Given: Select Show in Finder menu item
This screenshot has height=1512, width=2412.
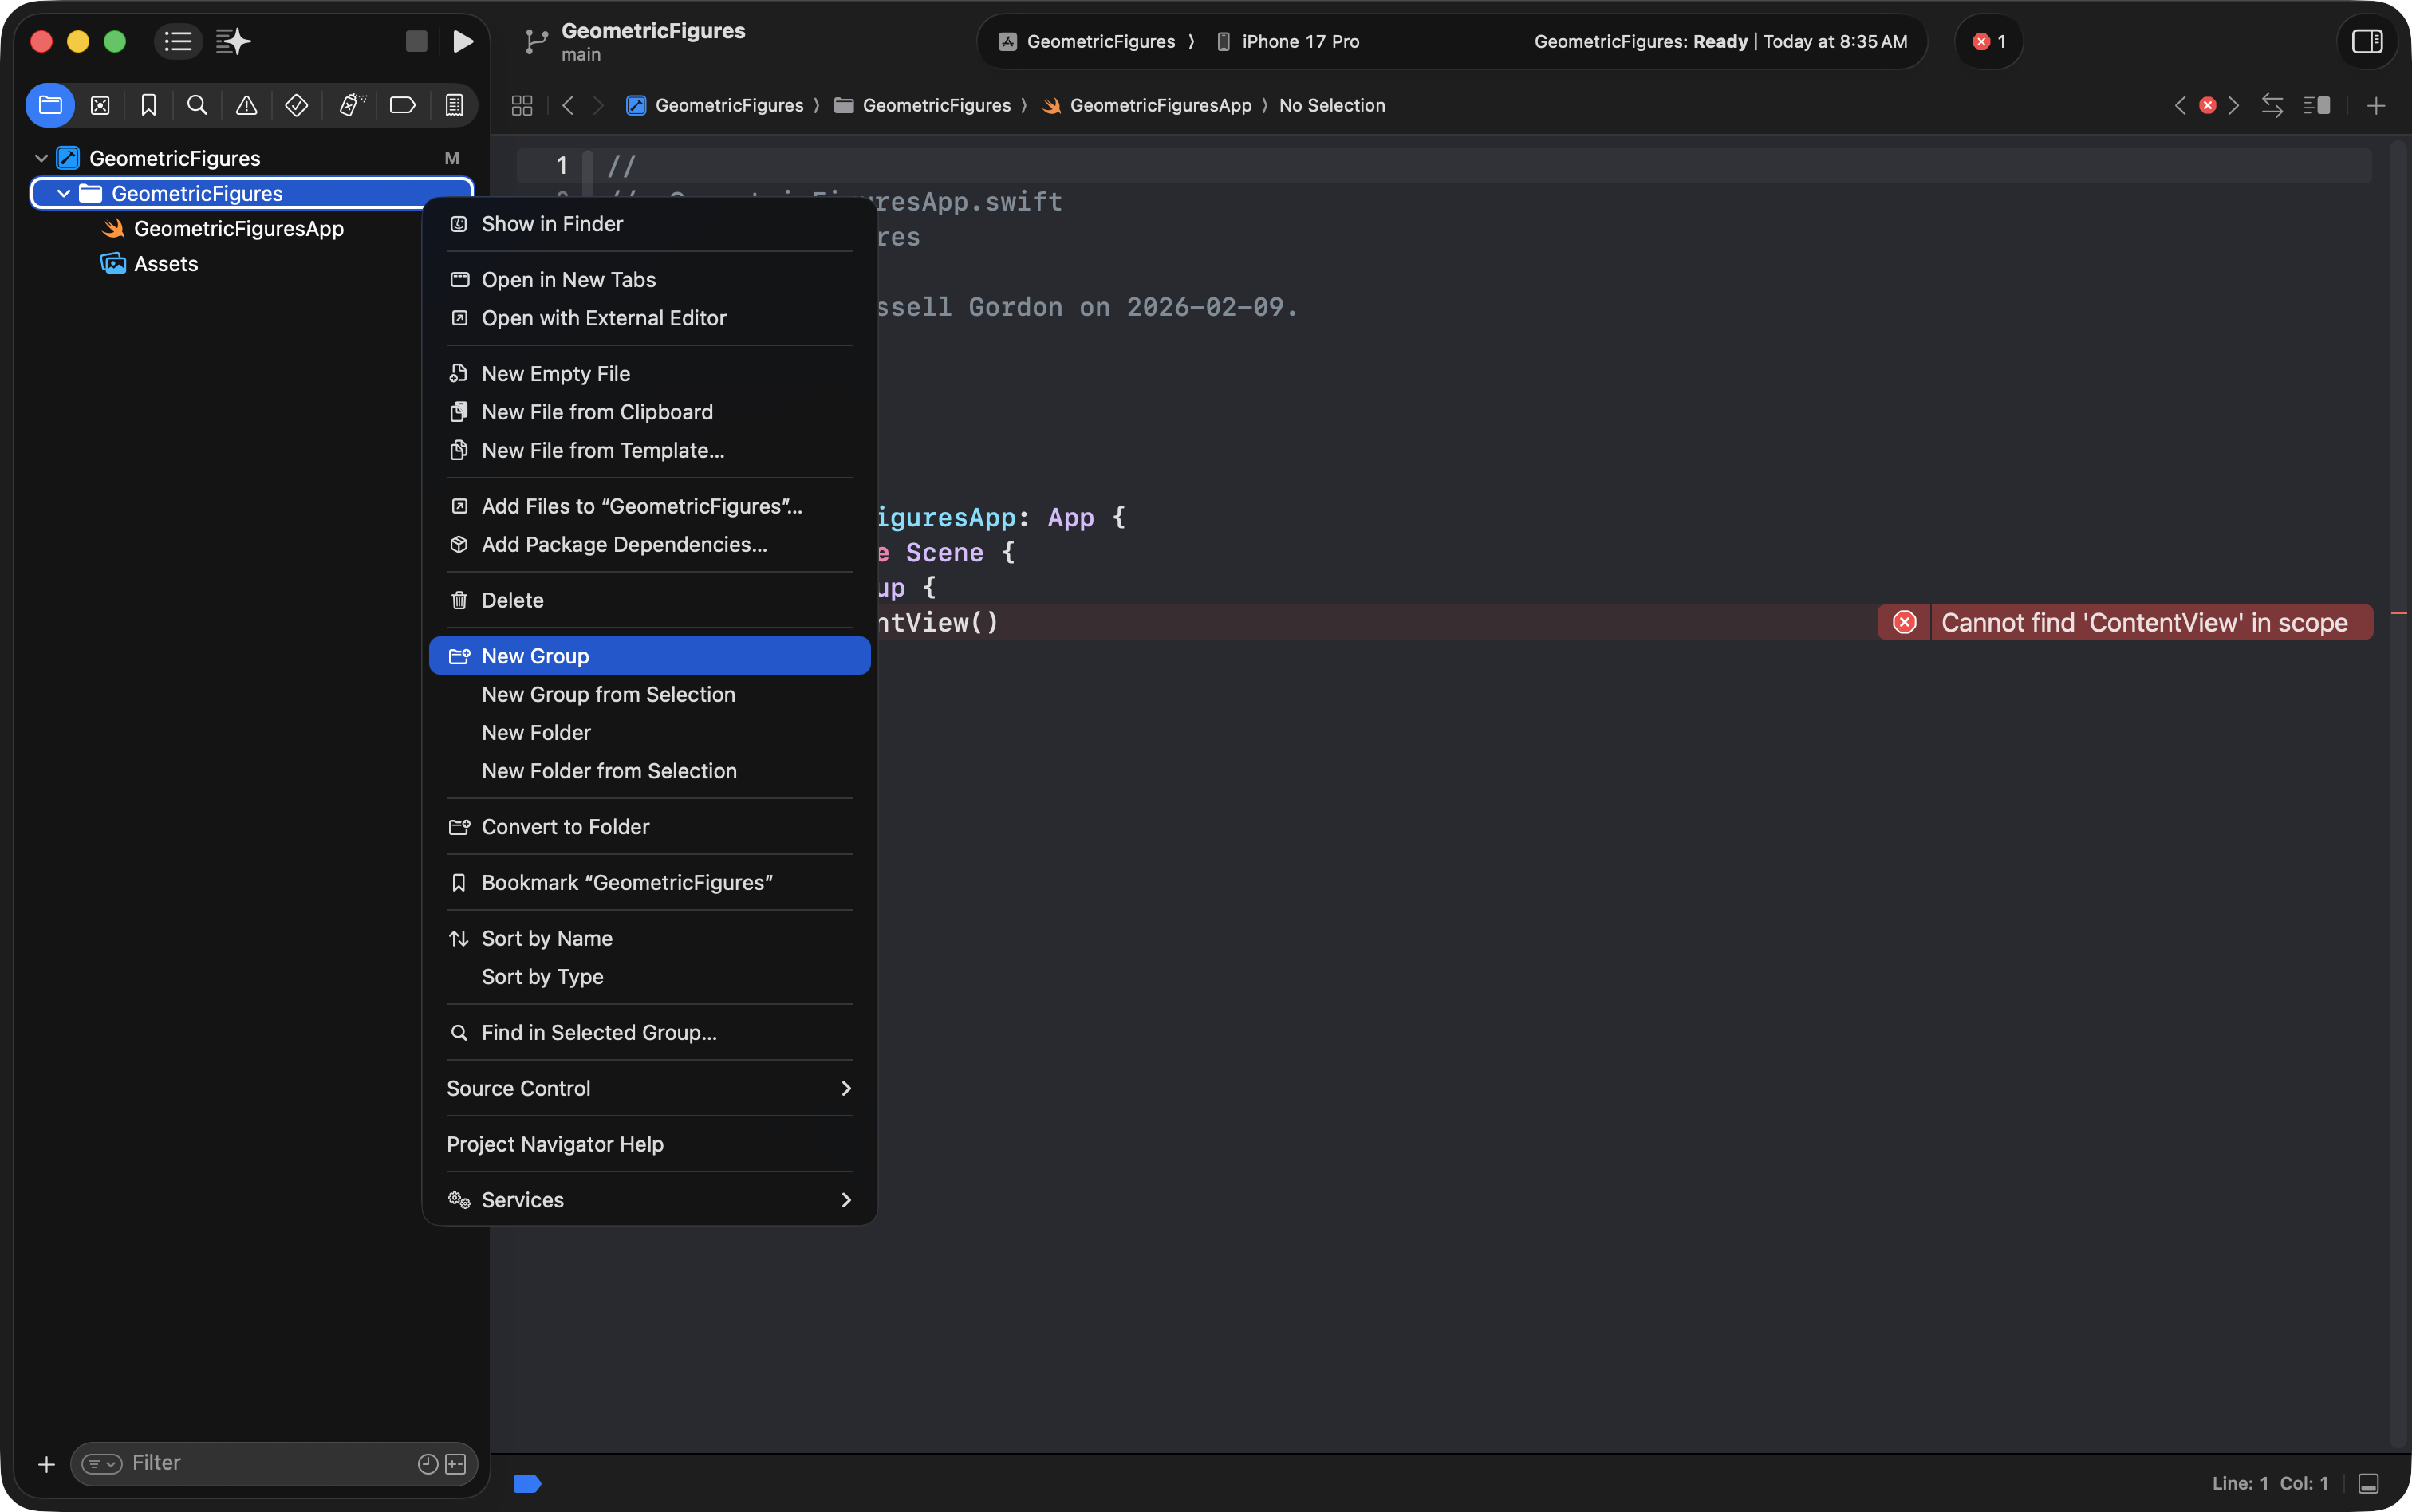Looking at the screenshot, I should pos(552,224).
